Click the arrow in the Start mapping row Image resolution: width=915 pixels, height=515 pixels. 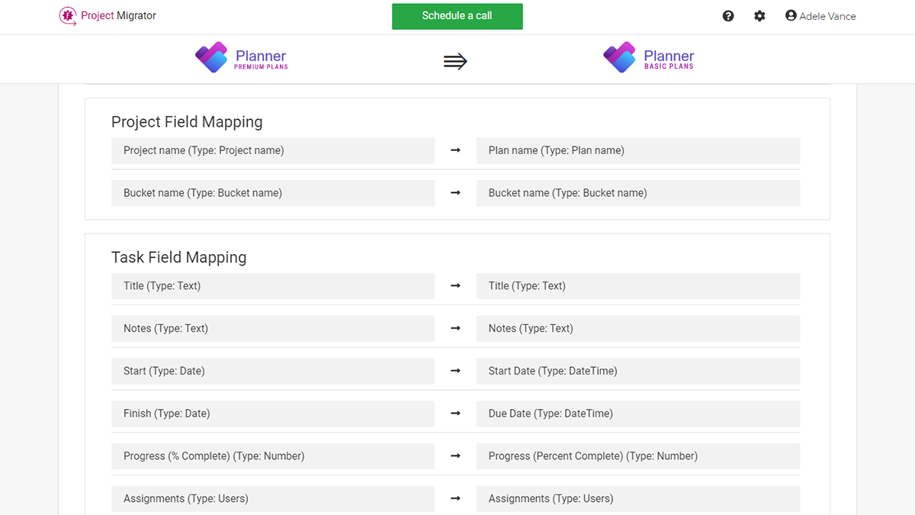pyautogui.click(x=455, y=371)
